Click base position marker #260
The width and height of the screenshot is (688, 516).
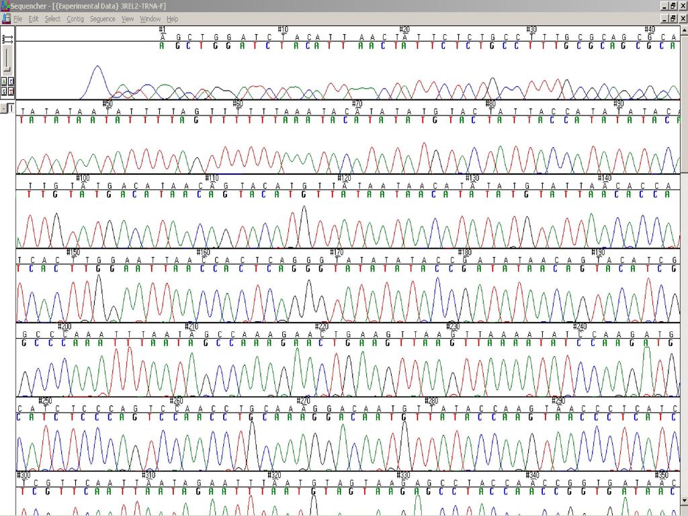point(177,400)
